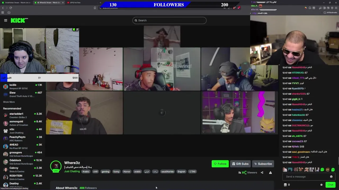Screen dimensions: 339x190
Task: Open the hamburger sidebar menu
Action: pyautogui.click(x=6, y=20)
